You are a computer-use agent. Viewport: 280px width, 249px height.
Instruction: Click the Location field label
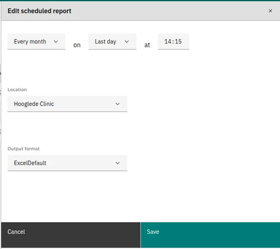click(x=17, y=90)
